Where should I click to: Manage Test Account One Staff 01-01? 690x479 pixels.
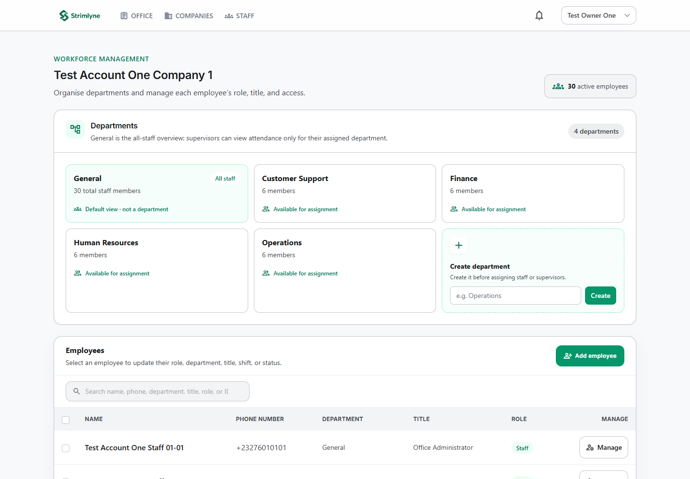[604, 447]
